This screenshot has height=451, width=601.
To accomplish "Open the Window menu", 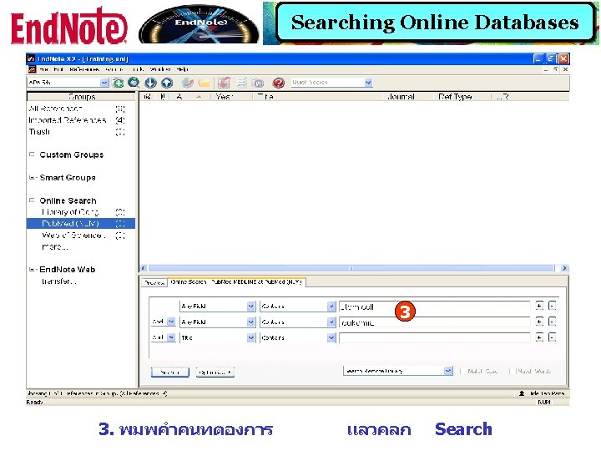I will click(160, 69).
